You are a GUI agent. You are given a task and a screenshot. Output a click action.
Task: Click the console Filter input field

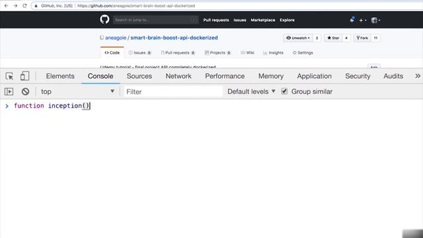point(173,92)
